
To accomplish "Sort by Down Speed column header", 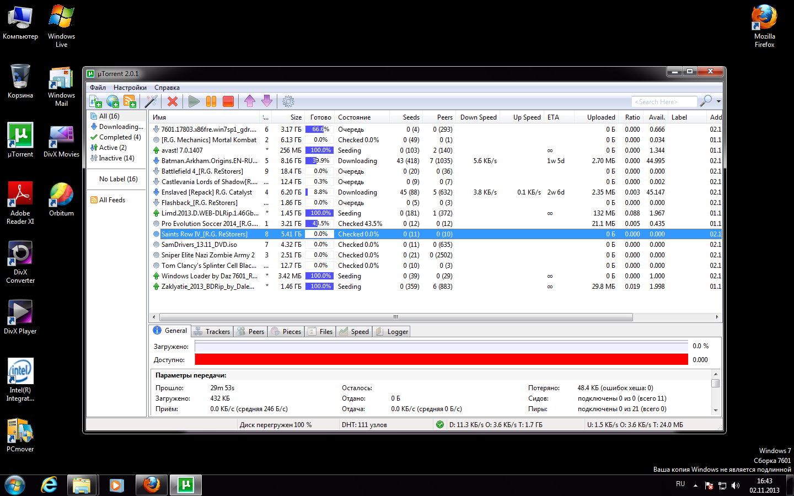I will 478,117.
